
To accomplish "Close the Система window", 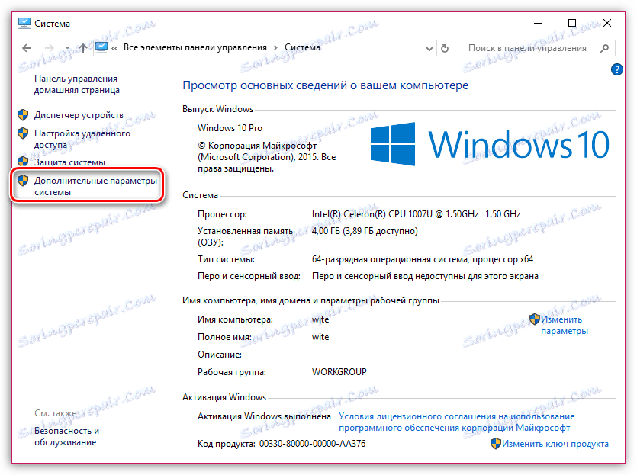I will (607, 23).
